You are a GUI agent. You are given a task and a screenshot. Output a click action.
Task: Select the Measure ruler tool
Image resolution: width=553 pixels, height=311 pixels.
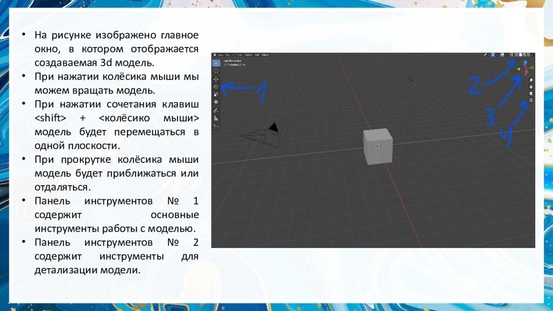pos(216,118)
